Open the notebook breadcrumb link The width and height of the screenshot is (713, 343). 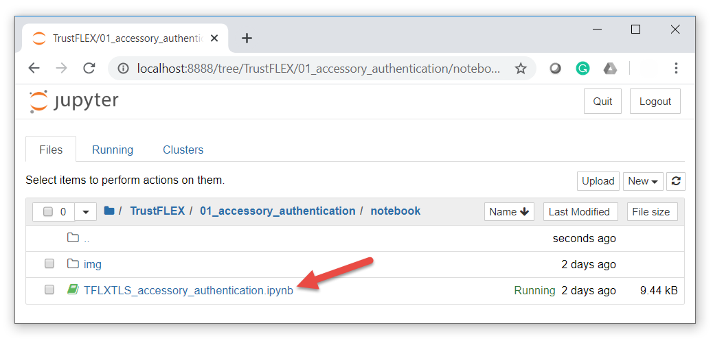(x=395, y=211)
